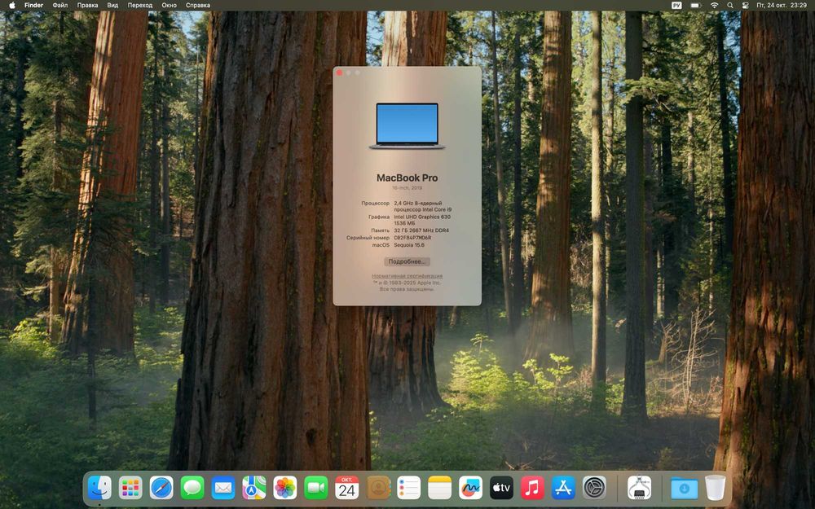The image size is (815, 509).
Task: Click the Apple logo menu
Action: coord(11,5)
